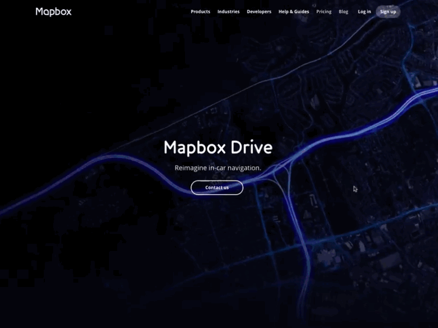438x328 pixels.
Task: Log in to your Mapbox account
Action: [364, 11]
